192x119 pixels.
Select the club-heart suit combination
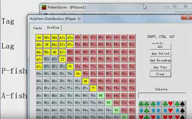tap(168, 104)
